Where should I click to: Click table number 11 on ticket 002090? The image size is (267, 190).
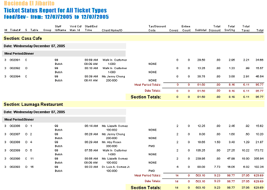[32, 158]
